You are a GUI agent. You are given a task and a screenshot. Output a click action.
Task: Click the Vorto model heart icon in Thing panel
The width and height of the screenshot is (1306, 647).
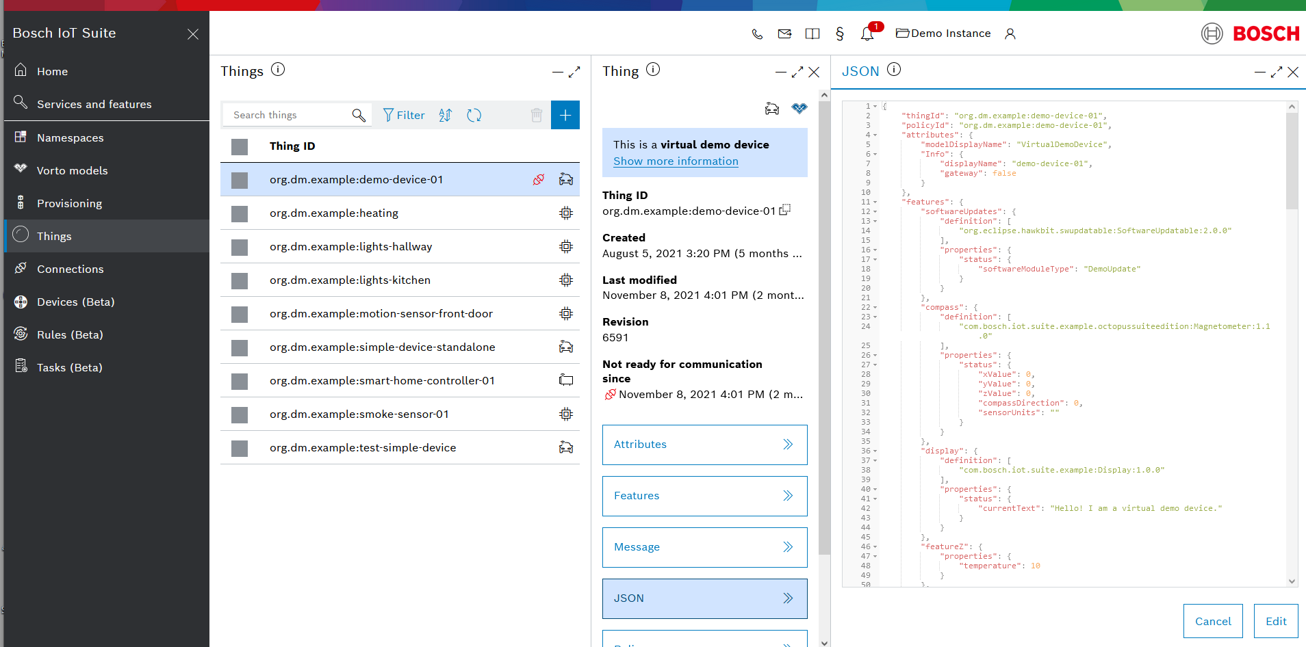tap(799, 108)
